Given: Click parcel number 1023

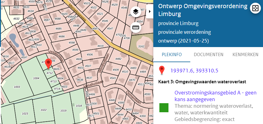Looking at the screenshot, I should [25, 114].
